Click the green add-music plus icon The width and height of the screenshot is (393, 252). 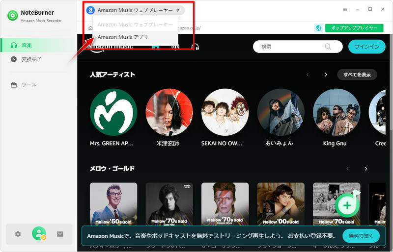pyautogui.click(x=347, y=205)
